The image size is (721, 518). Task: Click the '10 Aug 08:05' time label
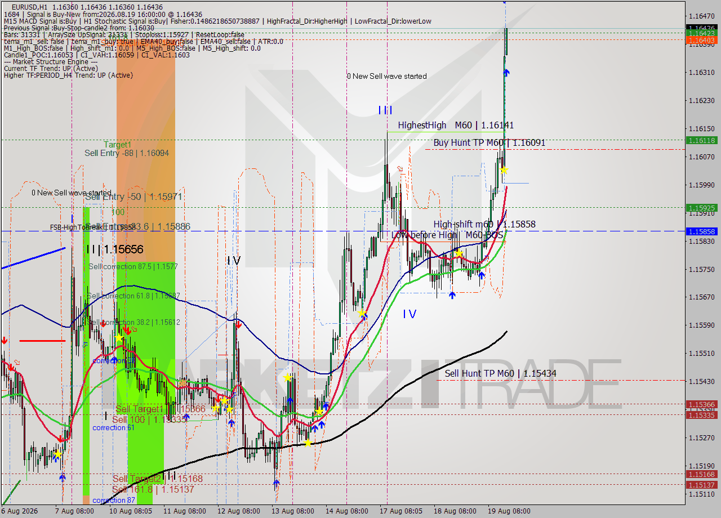tap(130, 511)
